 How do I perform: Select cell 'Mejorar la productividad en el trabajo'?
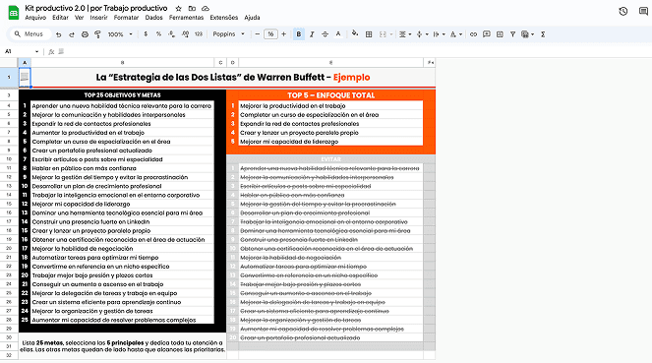[x=331, y=106]
